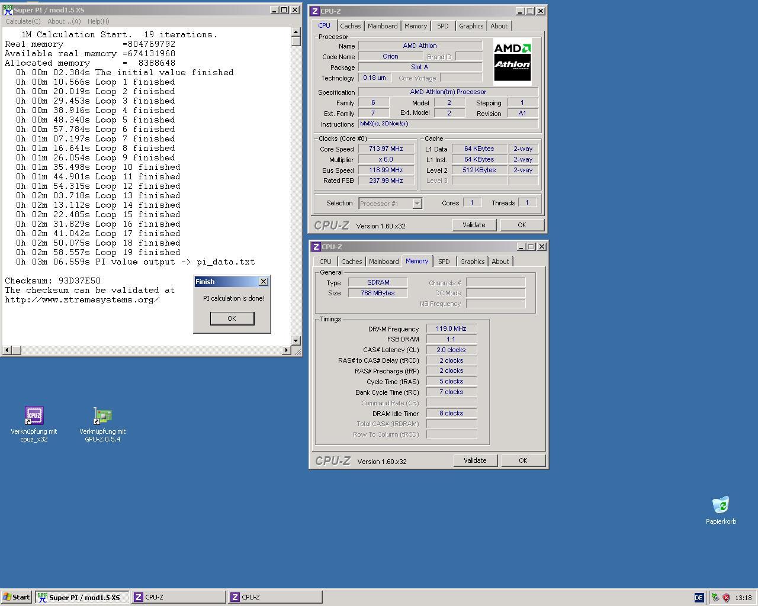The height and width of the screenshot is (606, 758).
Task: Click OK in top CPU-Z window
Action: [x=522, y=225]
